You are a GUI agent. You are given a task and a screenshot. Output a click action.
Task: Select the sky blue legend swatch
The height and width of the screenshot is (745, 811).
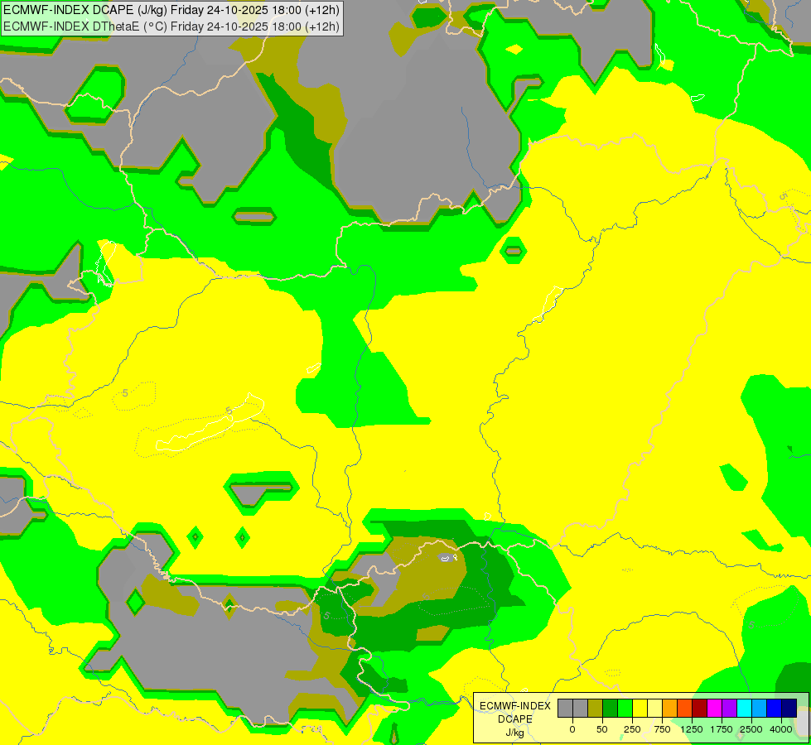pyautogui.click(x=760, y=708)
